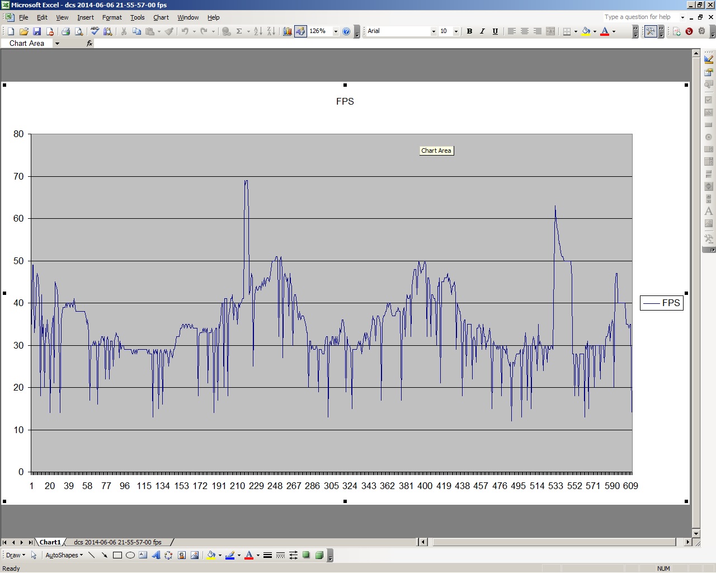Click the Draw menu button

coord(15,555)
